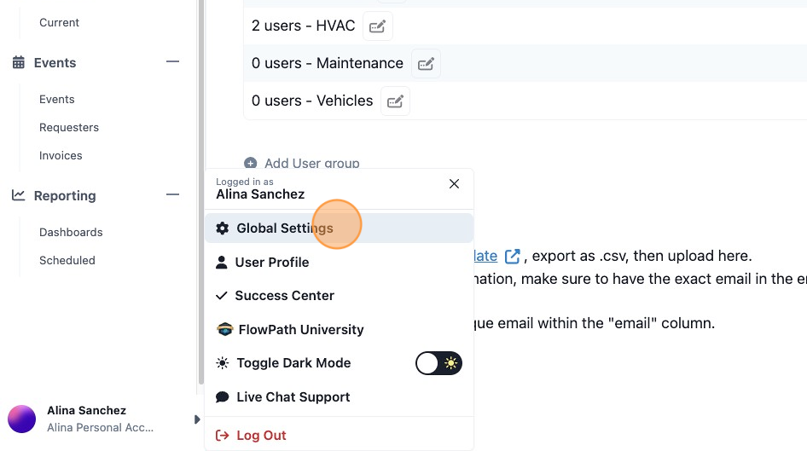Click the arrow beside Alina Sanchez account
This screenshot has width=807, height=451.
(196, 419)
